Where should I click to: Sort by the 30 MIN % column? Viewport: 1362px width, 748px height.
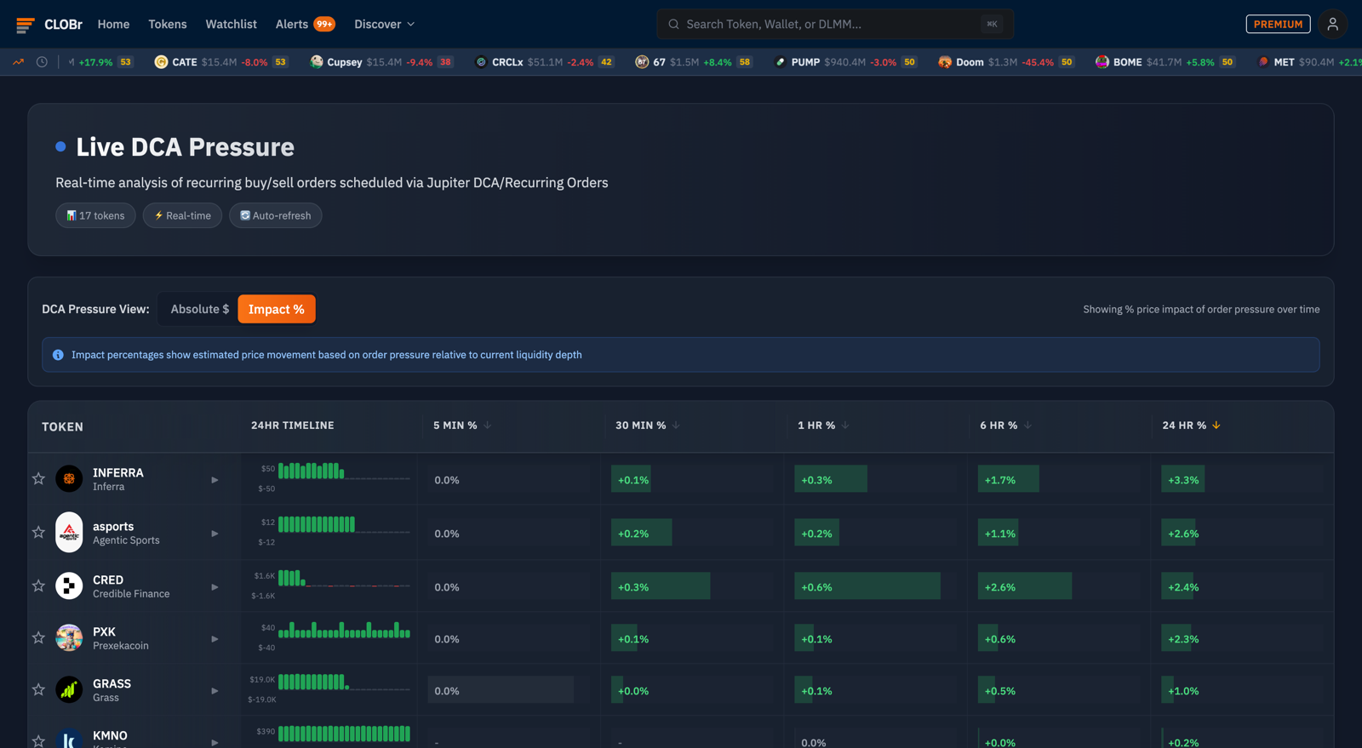point(648,425)
